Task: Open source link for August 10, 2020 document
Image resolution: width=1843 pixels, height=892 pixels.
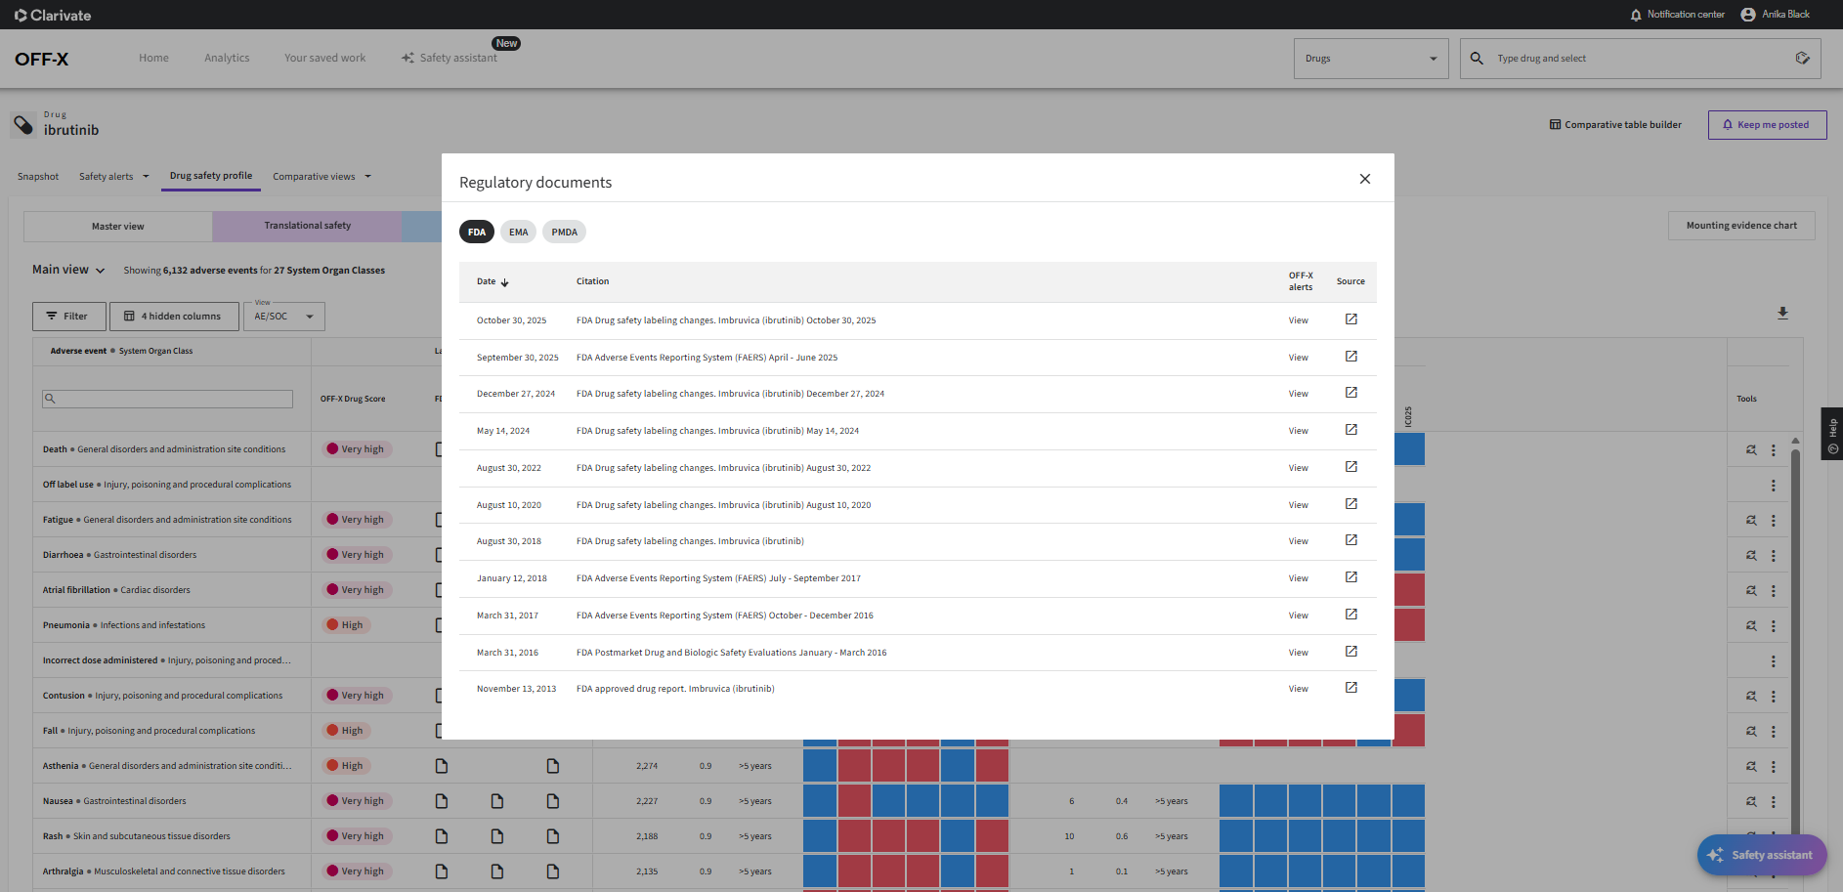Action: (x=1350, y=504)
